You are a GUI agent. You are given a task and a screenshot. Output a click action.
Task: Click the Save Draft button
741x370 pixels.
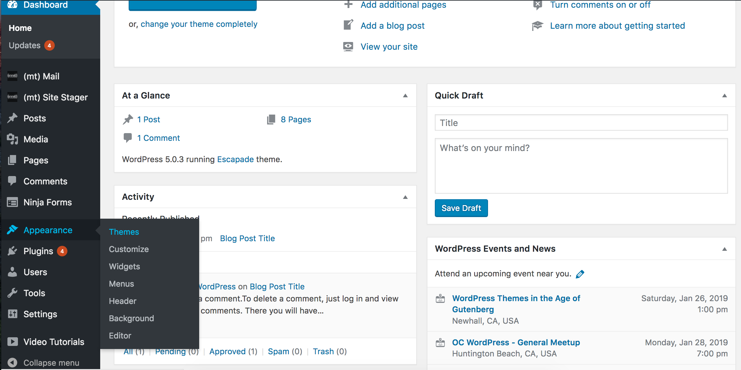pyautogui.click(x=461, y=208)
